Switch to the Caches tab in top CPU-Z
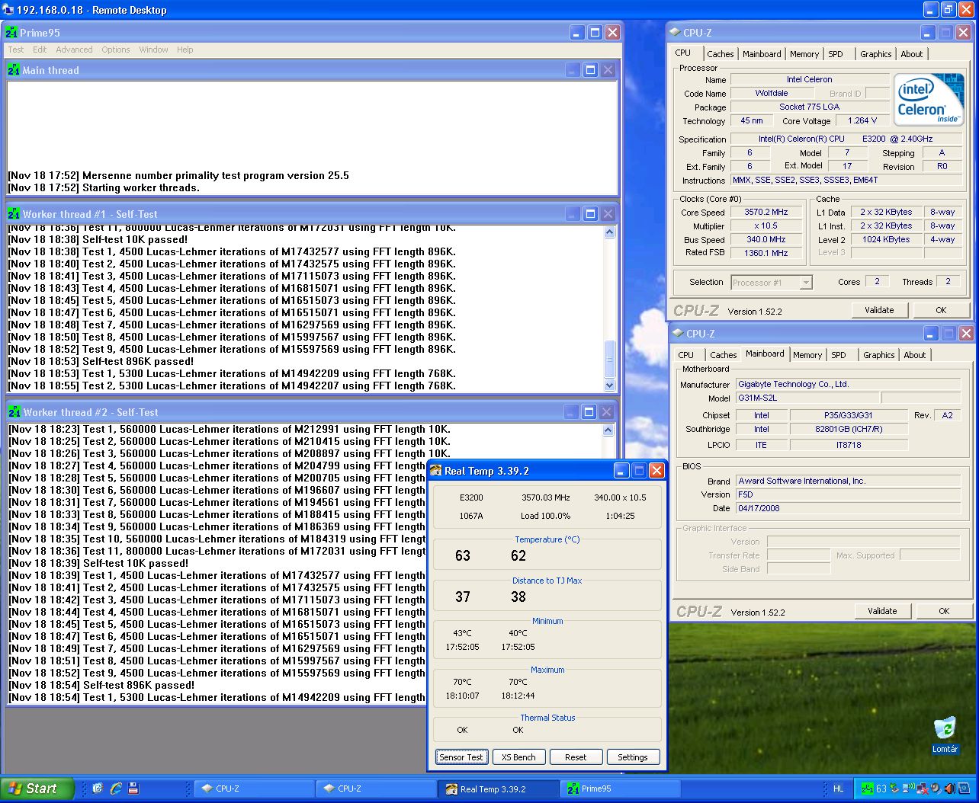979x803 pixels. (x=720, y=54)
